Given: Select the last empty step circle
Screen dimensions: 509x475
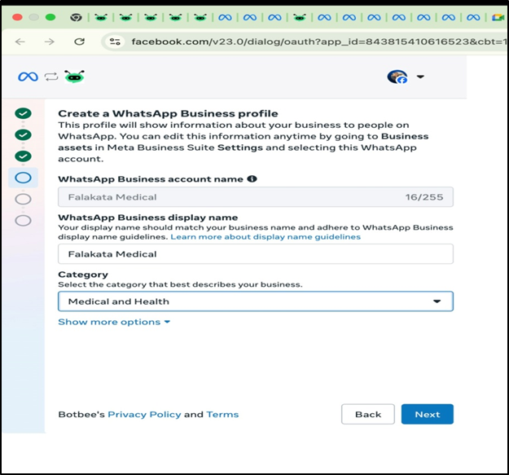Looking at the screenshot, I should click(23, 220).
